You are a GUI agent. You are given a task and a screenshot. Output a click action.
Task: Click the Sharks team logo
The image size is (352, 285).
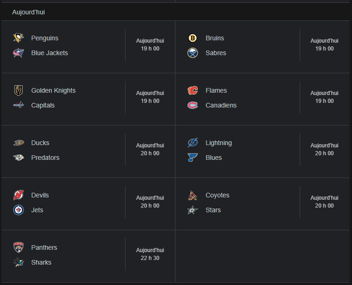19,262
